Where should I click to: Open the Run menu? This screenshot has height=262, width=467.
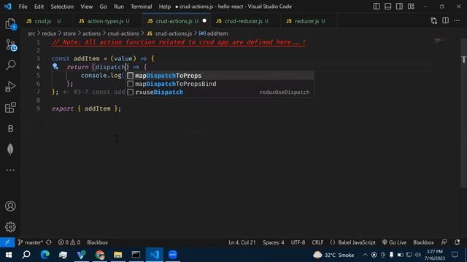pos(118,7)
